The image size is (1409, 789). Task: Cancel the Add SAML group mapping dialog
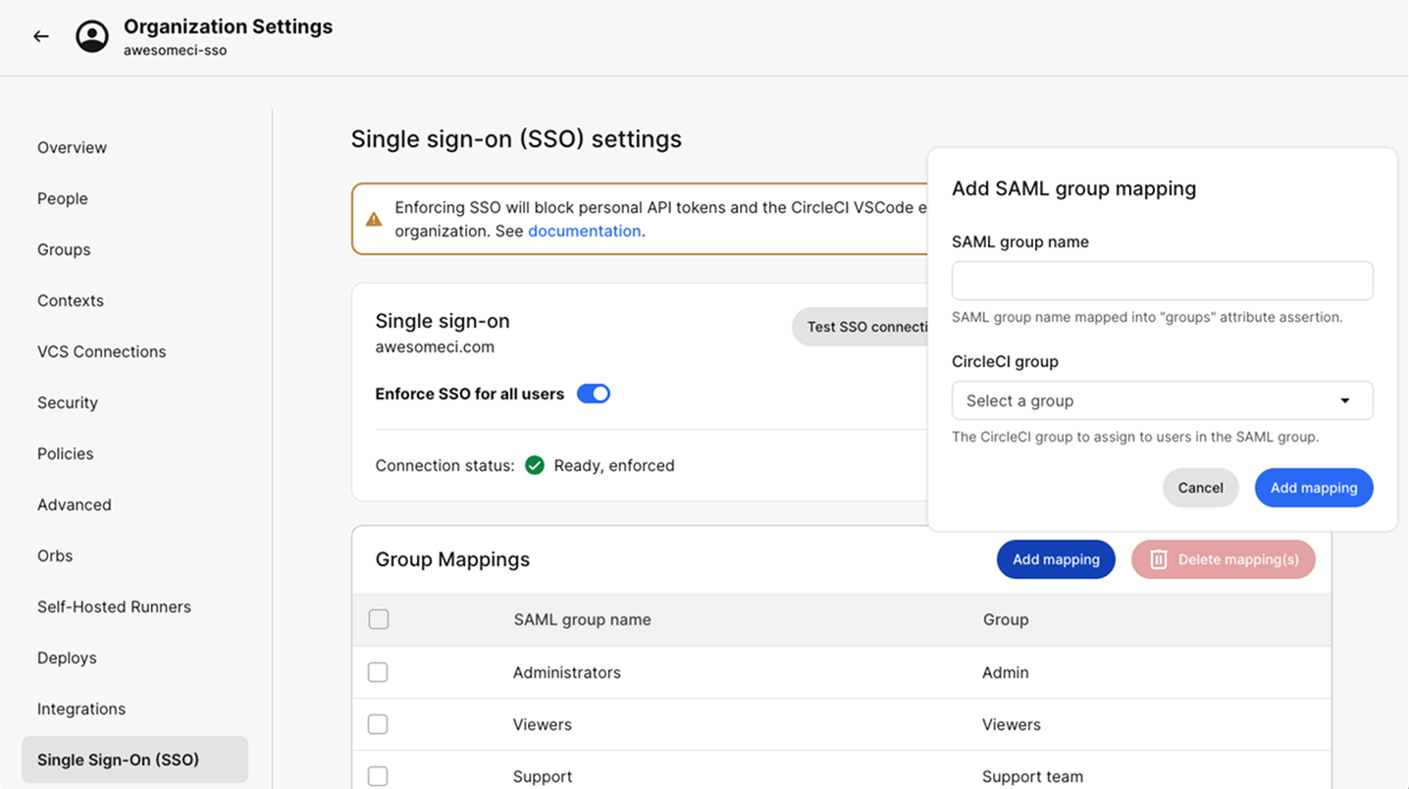click(x=1200, y=488)
